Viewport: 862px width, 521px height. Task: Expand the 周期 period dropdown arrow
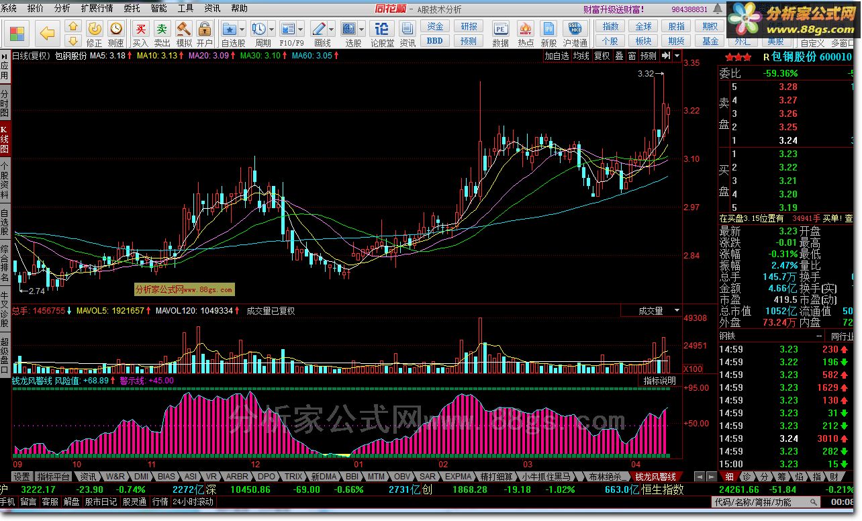coord(271,30)
